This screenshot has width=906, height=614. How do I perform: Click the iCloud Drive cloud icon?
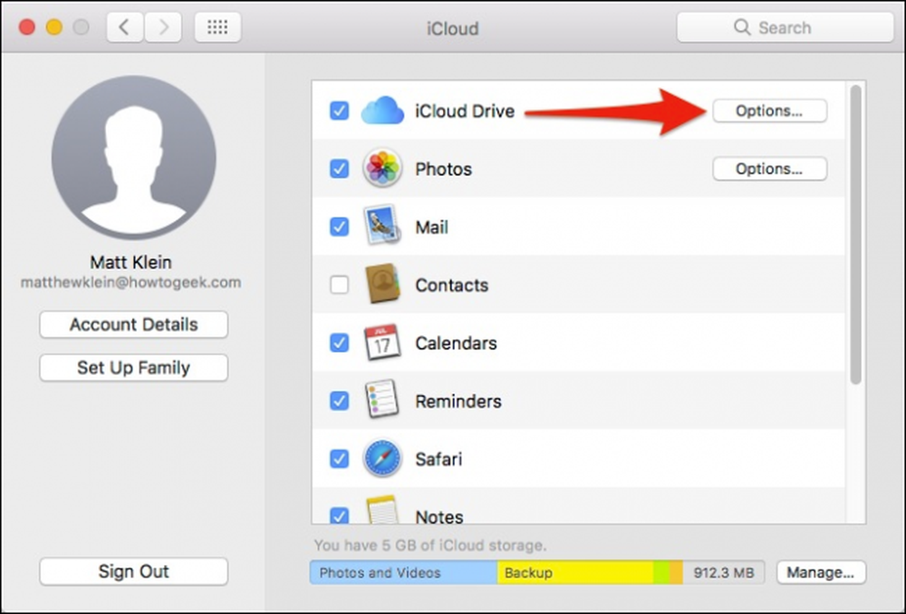(x=382, y=110)
